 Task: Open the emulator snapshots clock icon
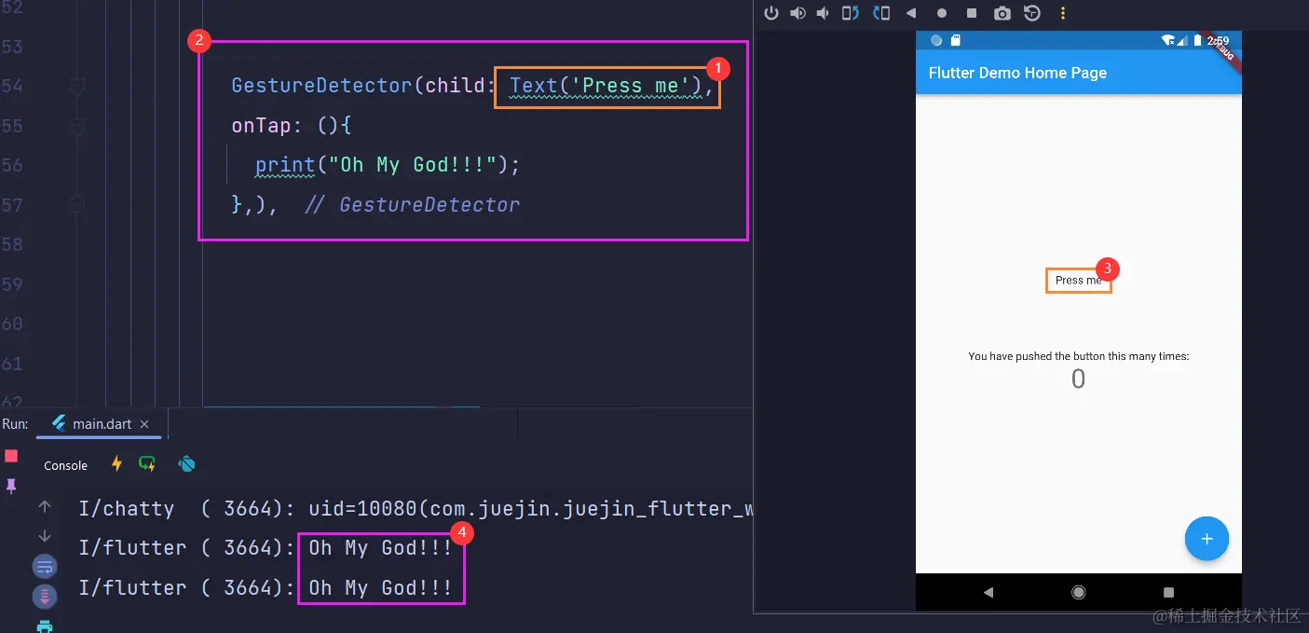point(1031,13)
